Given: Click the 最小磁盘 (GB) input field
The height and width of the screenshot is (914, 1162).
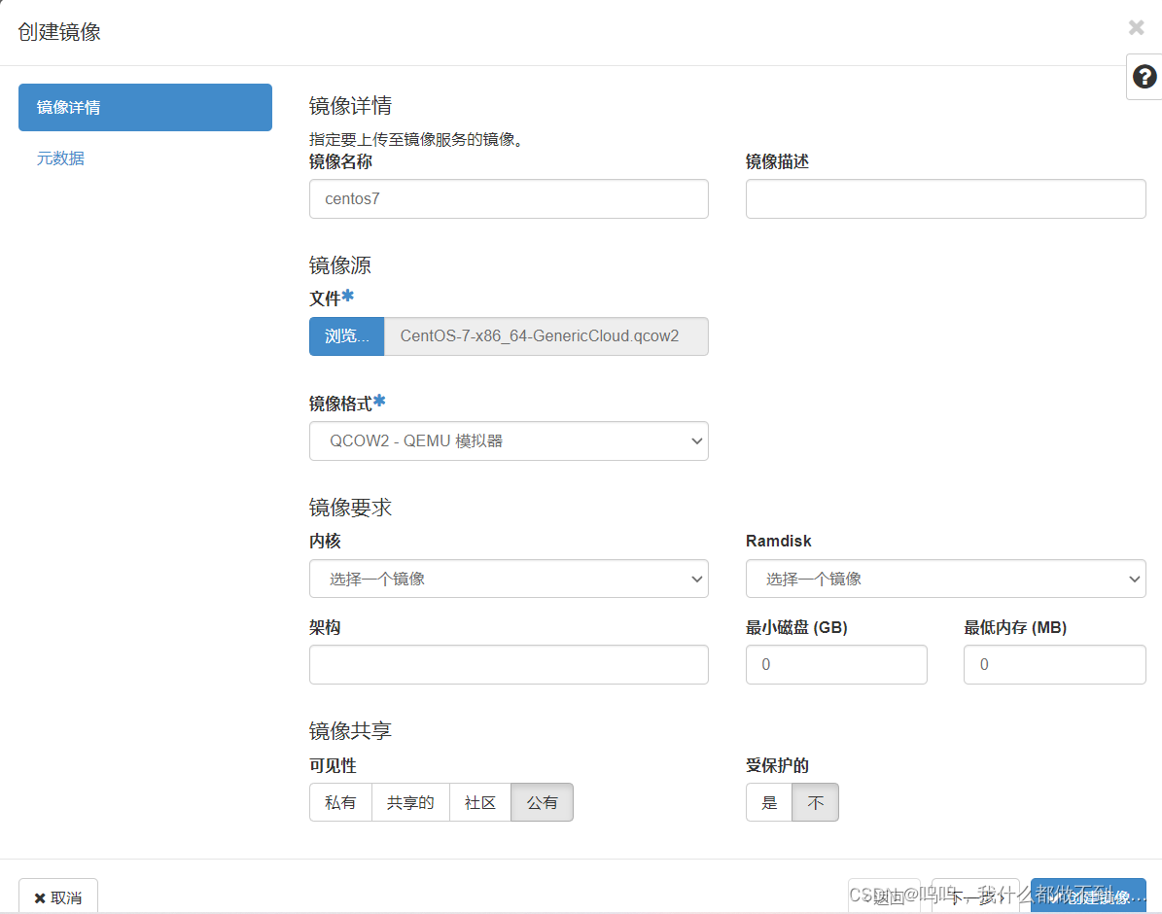Looking at the screenshot, I should point(835,664).
